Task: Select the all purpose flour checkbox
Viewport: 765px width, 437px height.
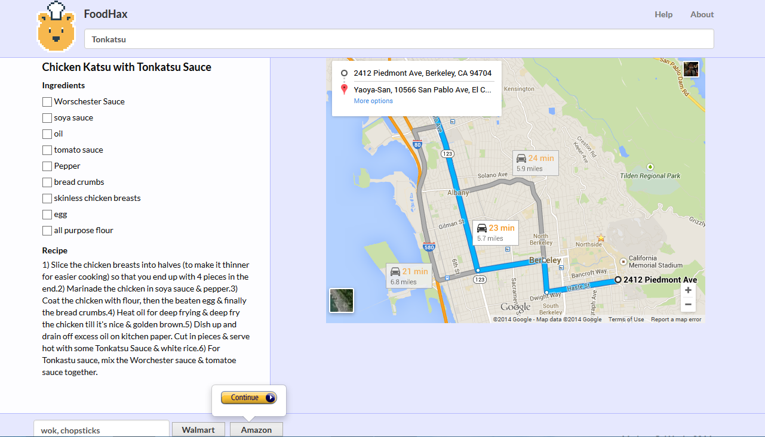Action: [x=47, y=231]
